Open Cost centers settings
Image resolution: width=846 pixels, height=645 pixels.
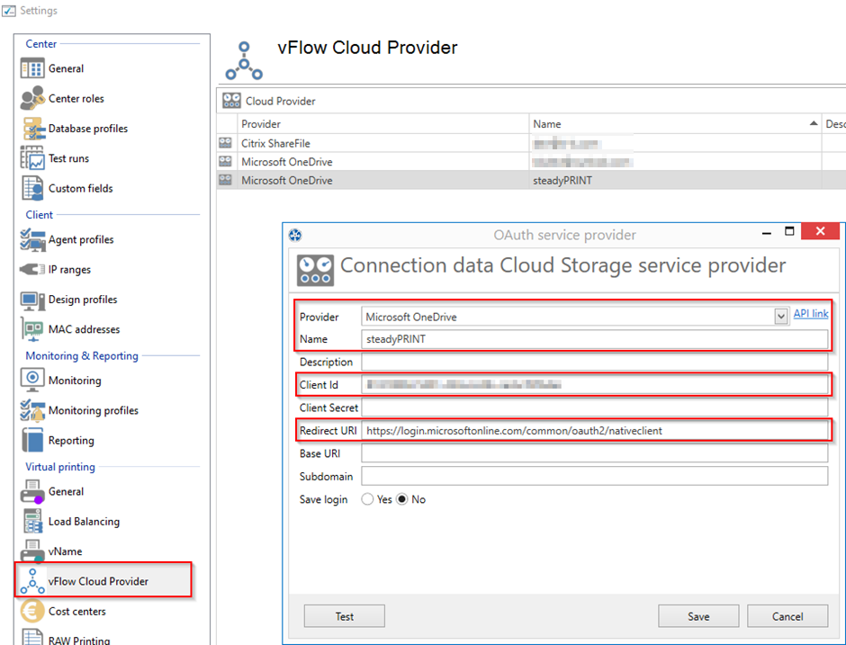tap(77, 612)
